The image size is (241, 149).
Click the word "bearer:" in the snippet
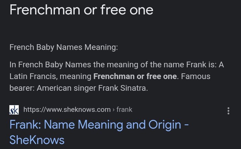(22, 88)
